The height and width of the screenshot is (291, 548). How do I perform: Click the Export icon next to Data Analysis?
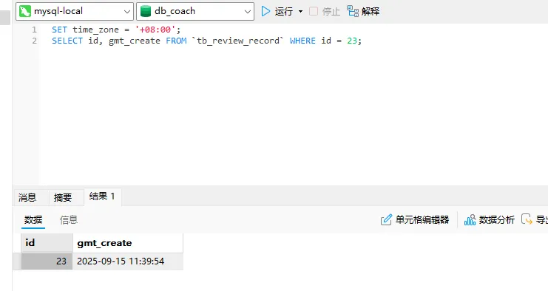(527, 219)
